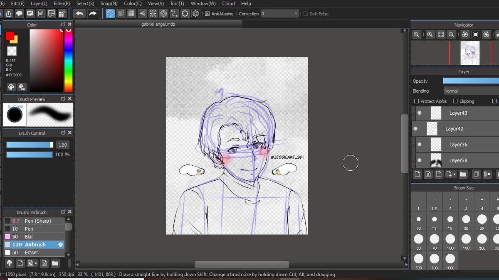Viewport: 499px width, 280px height.
Task: Turn snap off with the circle-slash icon
Action: 110,14
